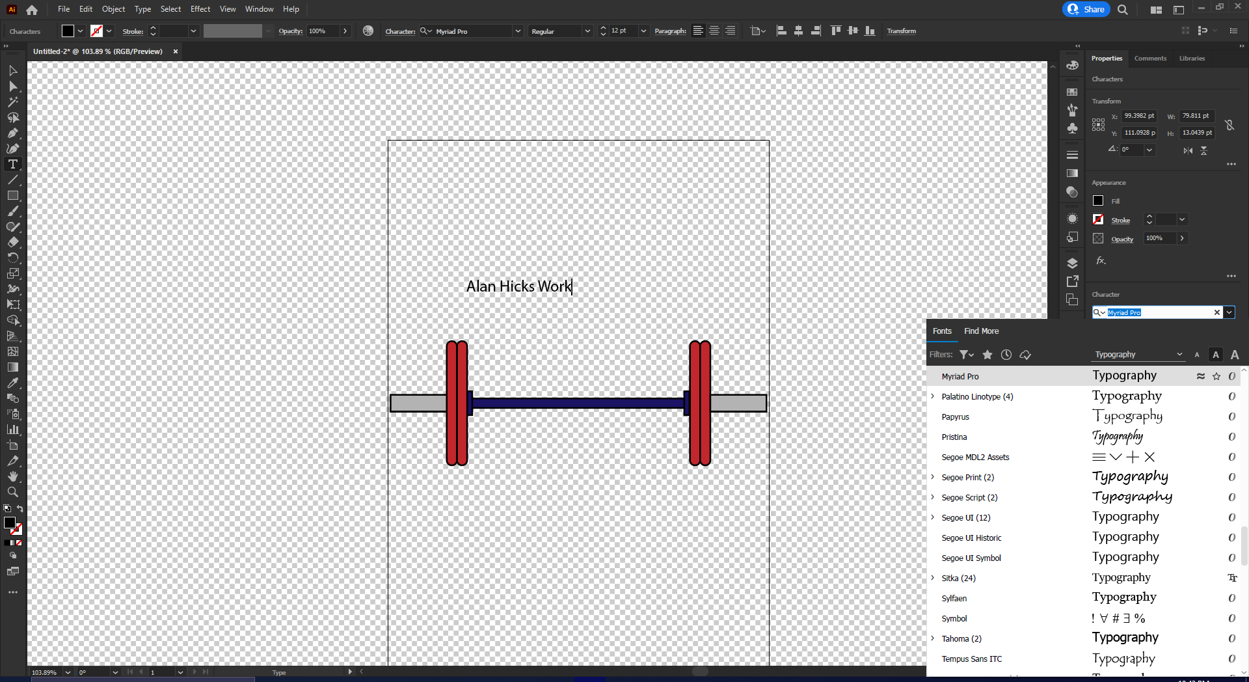Select the Column Graph tool
Screen dimensions: 1249x682
click(13, 430)
